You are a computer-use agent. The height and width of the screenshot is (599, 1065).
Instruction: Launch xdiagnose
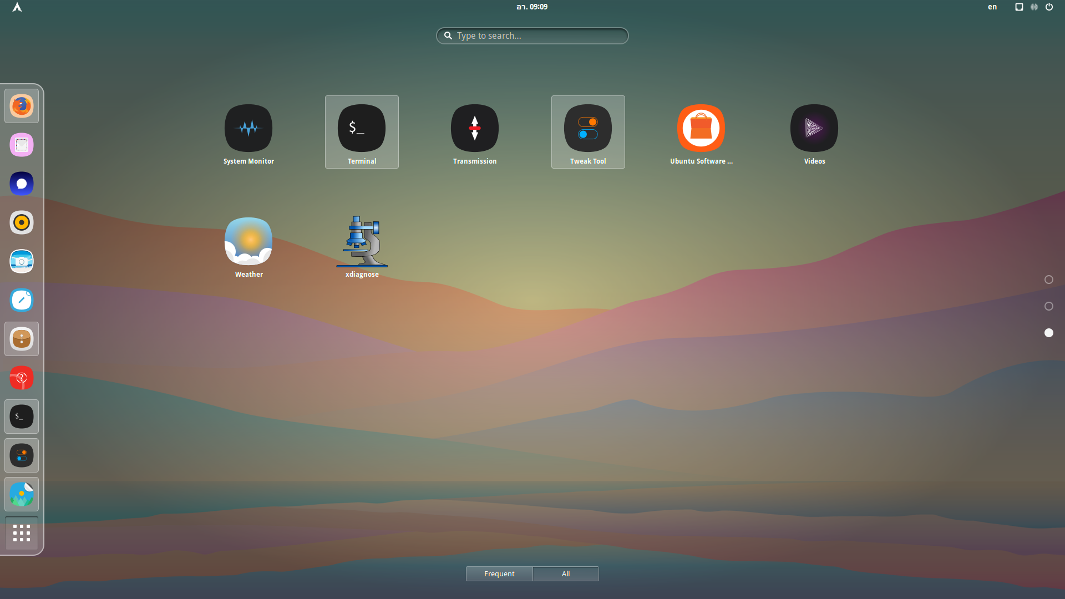tap(361, 242)
